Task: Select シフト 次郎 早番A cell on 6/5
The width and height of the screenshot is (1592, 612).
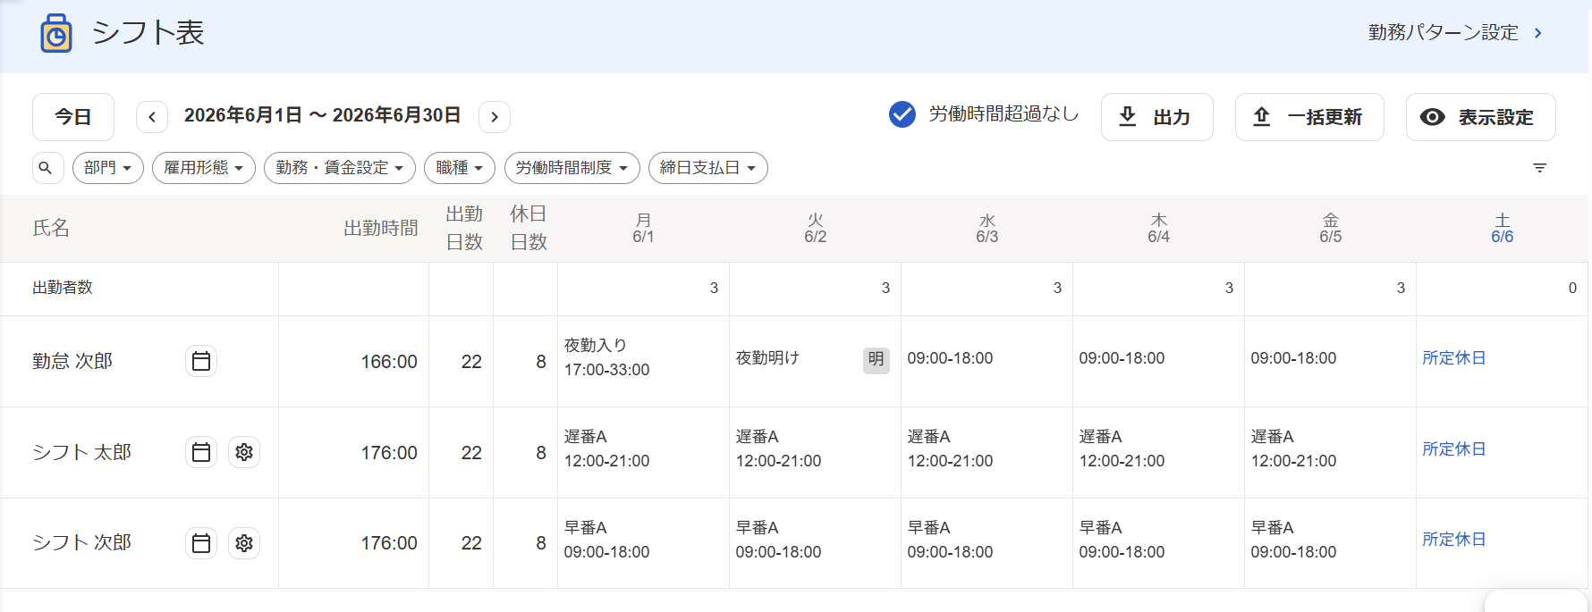Action: 1331,542
